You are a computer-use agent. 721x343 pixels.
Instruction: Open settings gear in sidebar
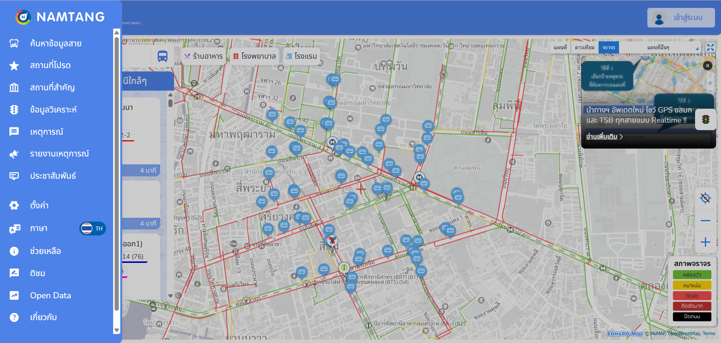pyautogui.click(x=14, y=205)
